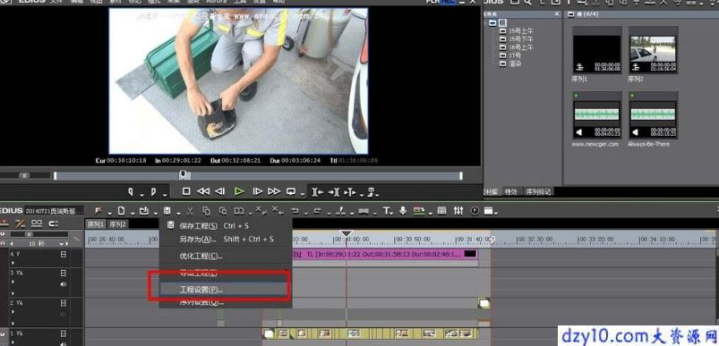Click the Set default transition icon

[364, 211]
